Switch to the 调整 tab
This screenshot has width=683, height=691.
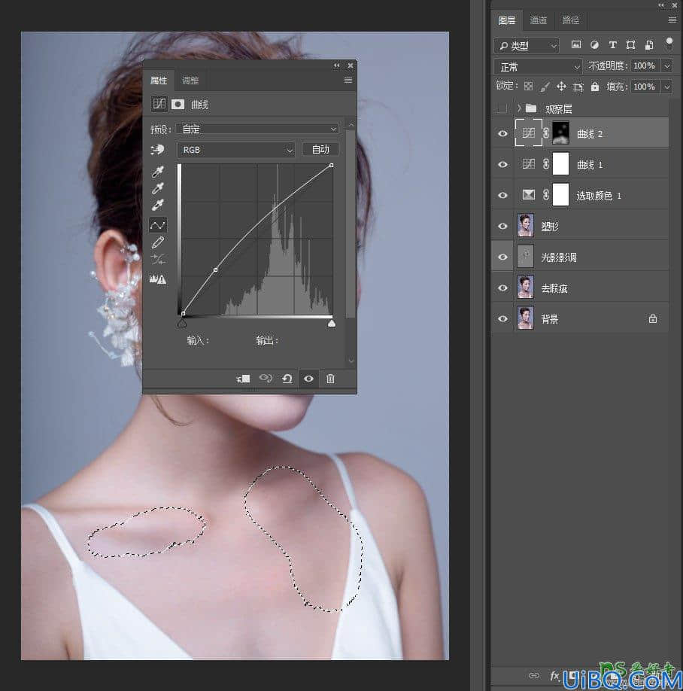coord(190,81)
